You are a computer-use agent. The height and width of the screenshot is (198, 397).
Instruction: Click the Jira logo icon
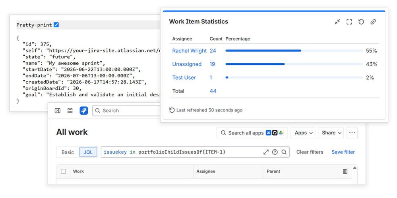tap(84, 110)
